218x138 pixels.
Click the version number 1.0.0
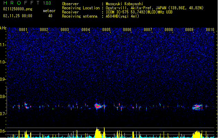click(x=47, y=3)
